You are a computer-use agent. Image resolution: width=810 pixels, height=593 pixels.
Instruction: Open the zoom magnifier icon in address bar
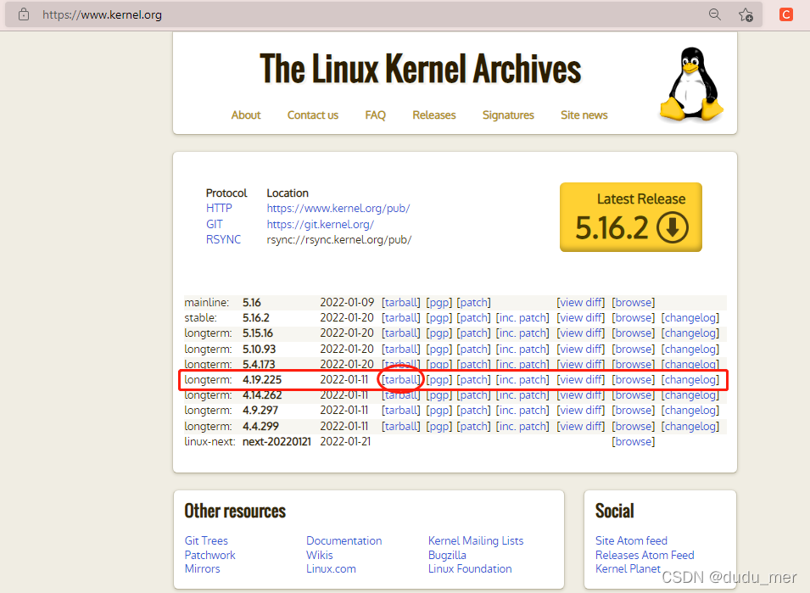click(714, 14)
